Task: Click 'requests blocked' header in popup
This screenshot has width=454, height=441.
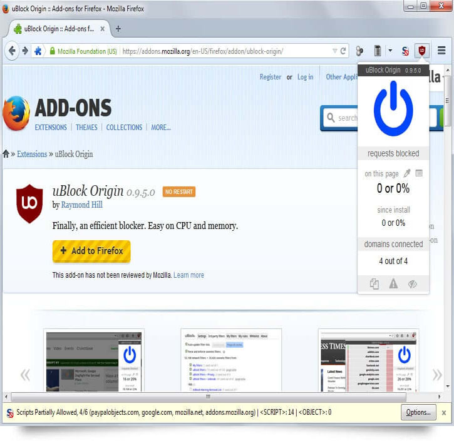Action: (393, 153)
